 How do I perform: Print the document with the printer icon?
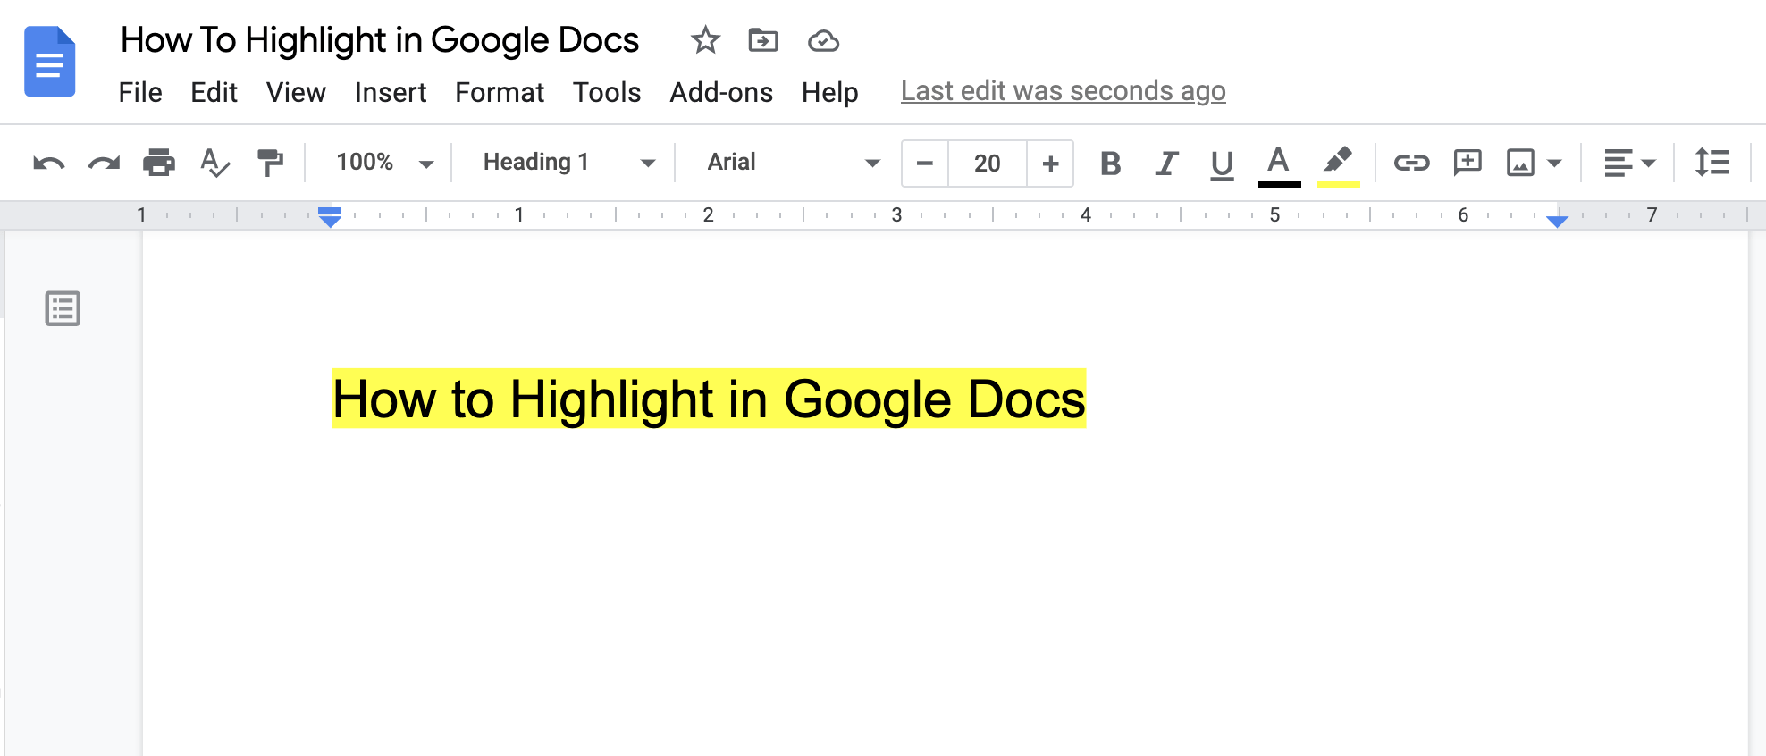pyautogui.click(x=159, y=163)
